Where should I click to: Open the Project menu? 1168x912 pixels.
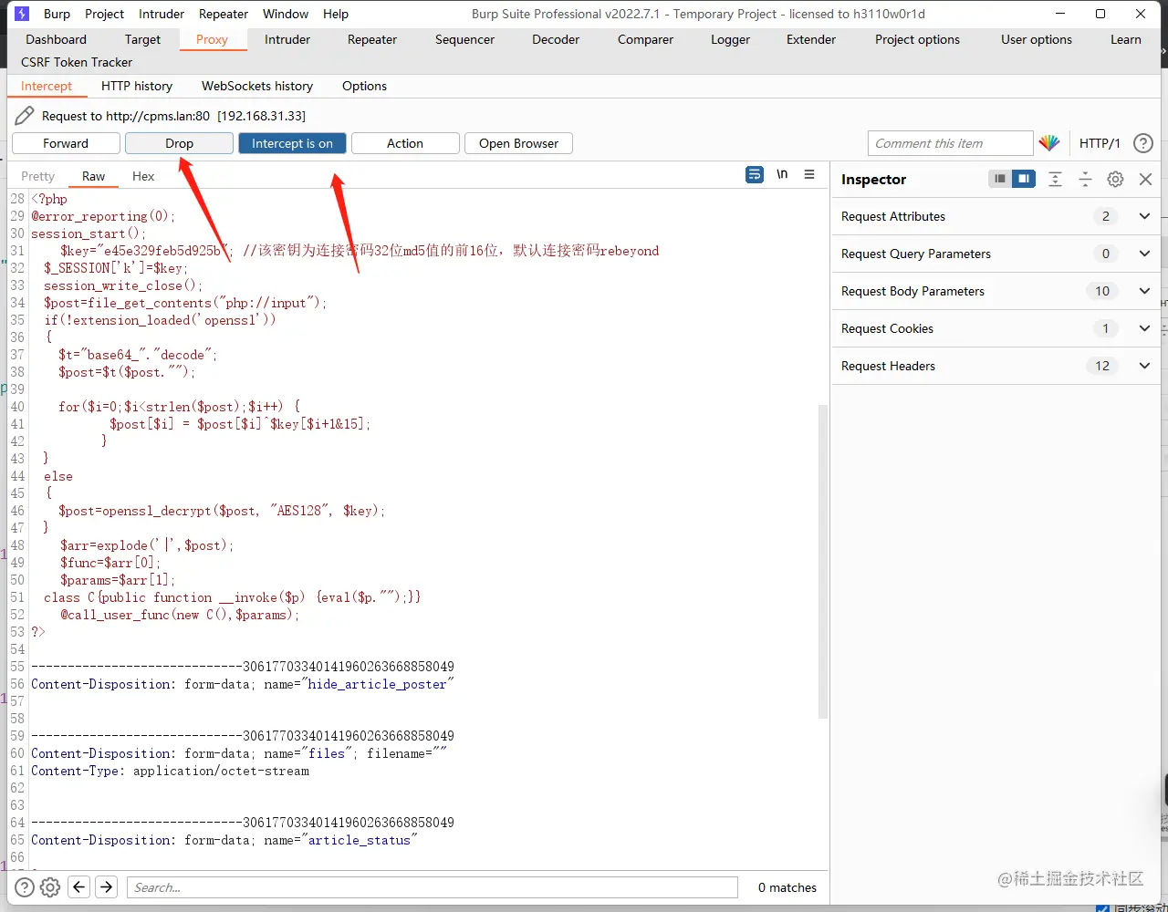(x=104, y=14)
